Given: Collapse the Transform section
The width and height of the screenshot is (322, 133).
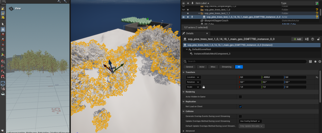Looking at the screenshot, I should [184, 72].
